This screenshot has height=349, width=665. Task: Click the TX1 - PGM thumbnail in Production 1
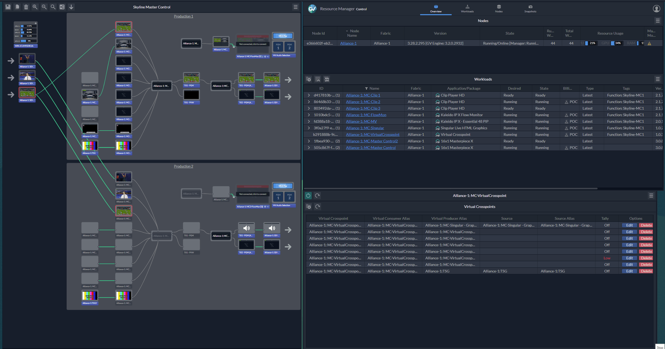point(191,78)
